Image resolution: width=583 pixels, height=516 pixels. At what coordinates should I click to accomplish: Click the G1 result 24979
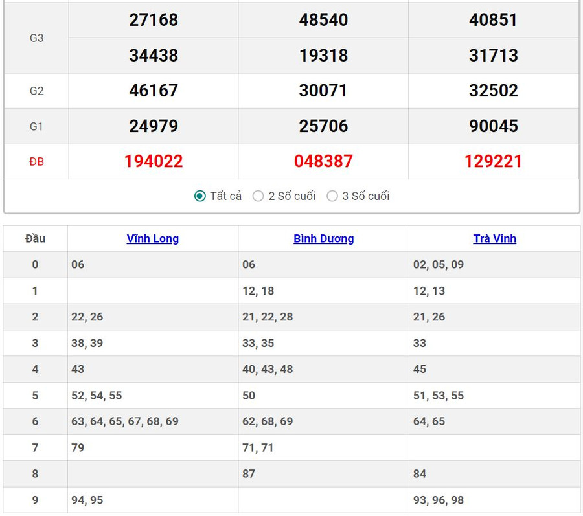(x=154, y=126)
